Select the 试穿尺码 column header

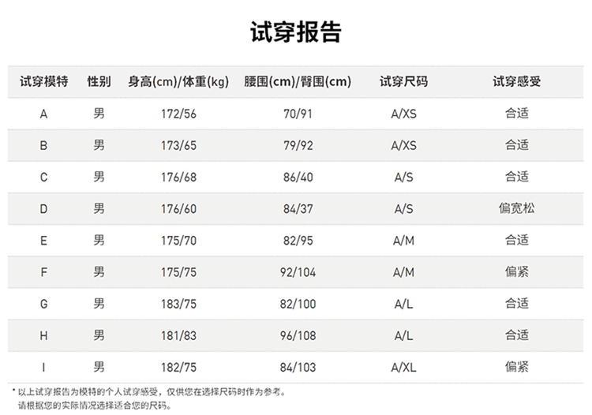(403, 81)
